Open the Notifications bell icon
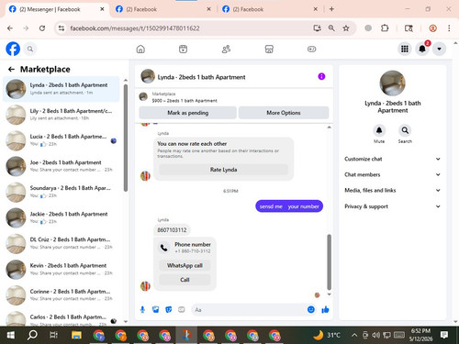The image size is (459, 344). pyautogui.click(x=422, y=49)
